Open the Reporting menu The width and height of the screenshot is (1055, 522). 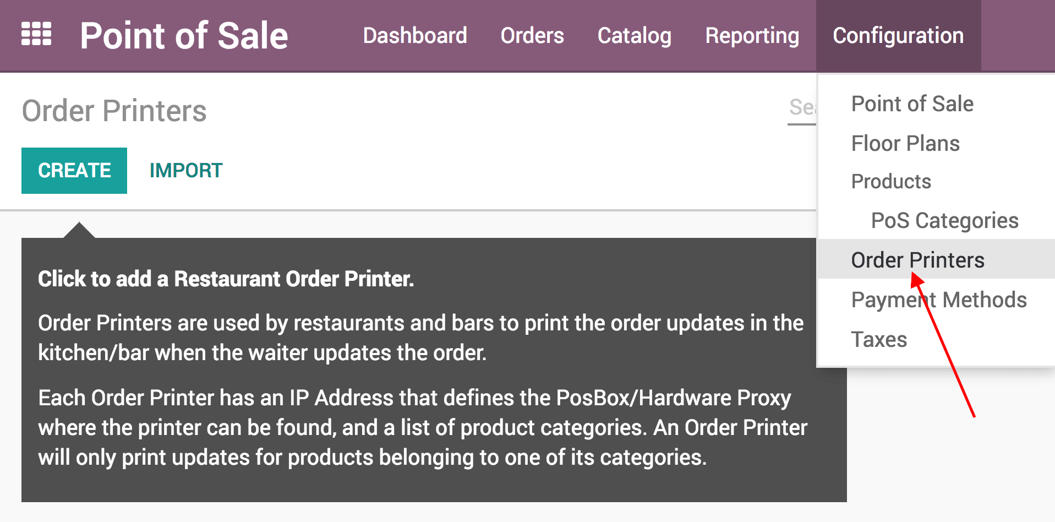(752, 35)
